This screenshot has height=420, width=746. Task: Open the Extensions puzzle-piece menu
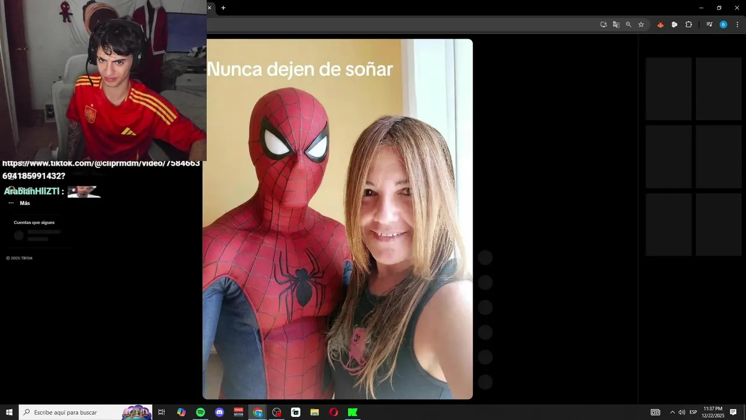point(688,24)
